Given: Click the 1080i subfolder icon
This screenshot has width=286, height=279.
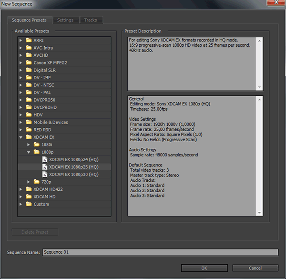Looking at the screenshot, I should pyautogui.click(x=37, y=145).
